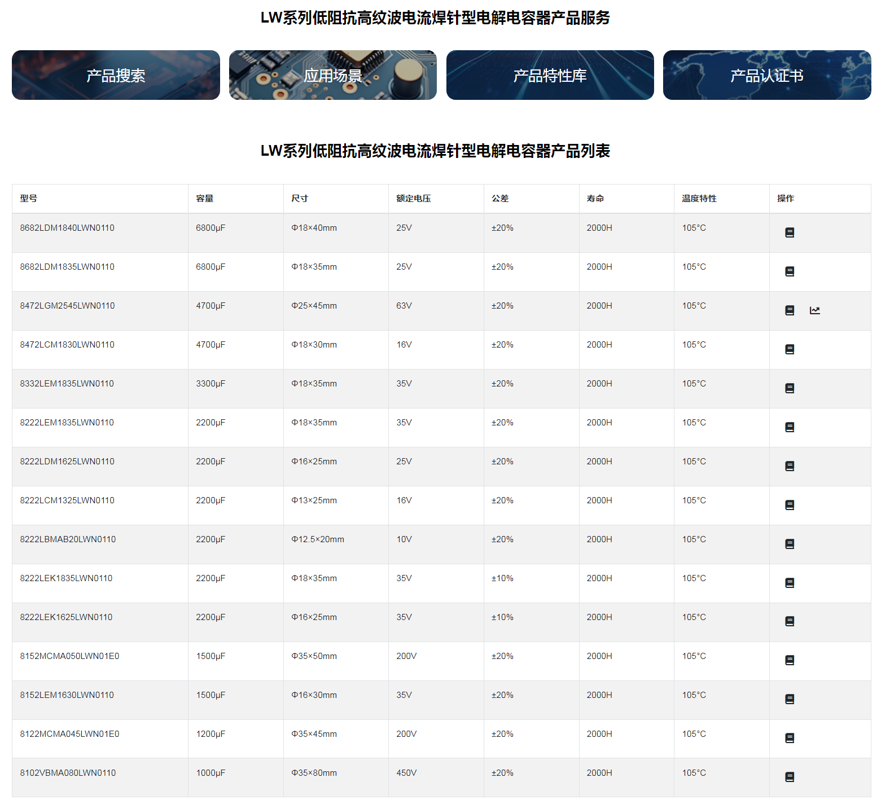Open datasheet for 8472LCM1830LWN0110
This screenshot has width=890, height=804.
click(x=790, y=349)
